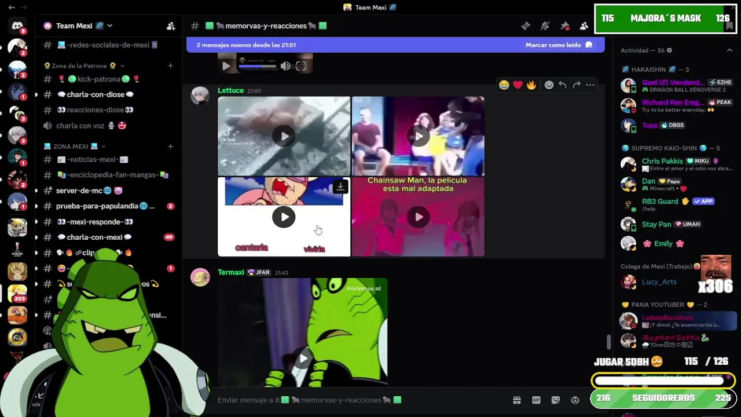
Task: Open the Threads icon in channel header
Action: [x=526, y=26]
